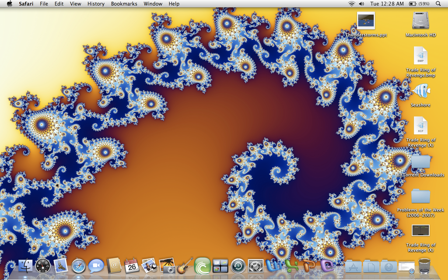The height and width of the screenshot is (280, 448).
Task: Open System Preferences gear icon
Action: click(x=255, y=266)
